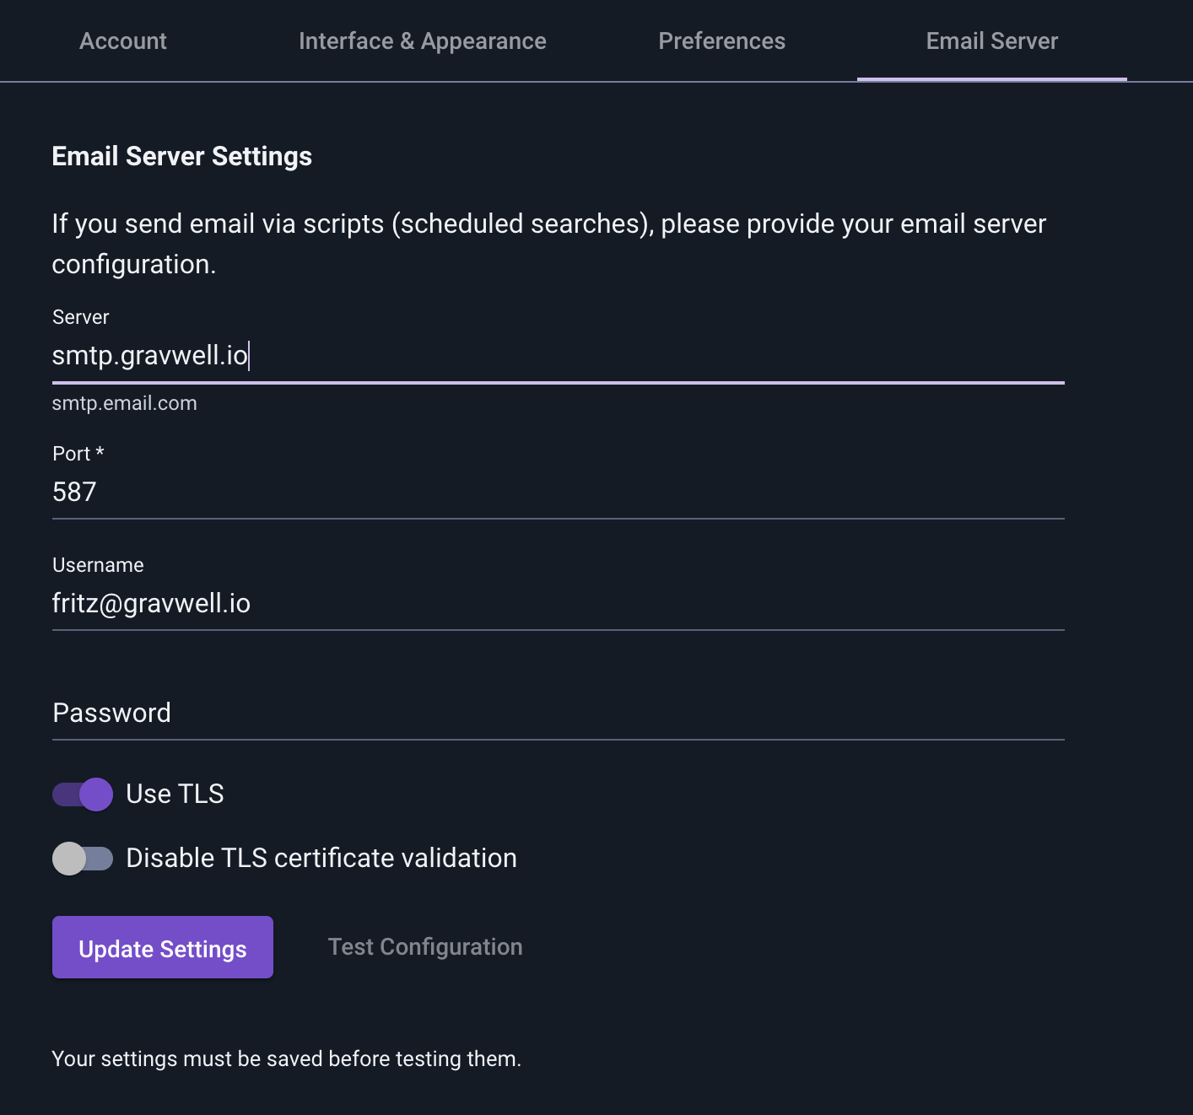Click the 'settings must be saved' notice
This screenshot has width=1193, height=1115.
[x=287, y=1058]
